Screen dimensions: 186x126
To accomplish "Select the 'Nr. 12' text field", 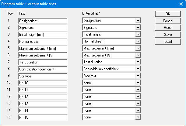I will point(43,97).
